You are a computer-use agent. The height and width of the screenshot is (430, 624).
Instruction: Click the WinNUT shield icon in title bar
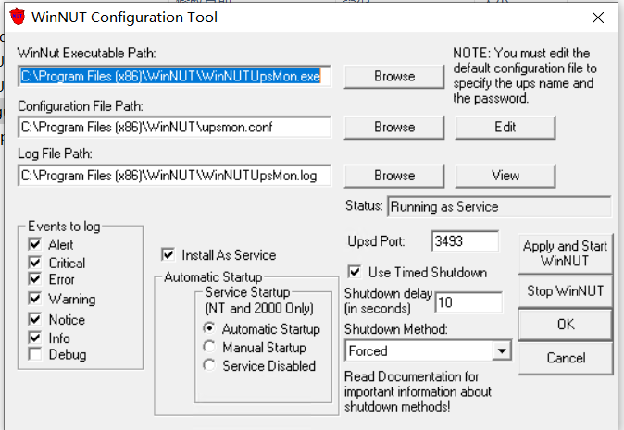(x=17, y=17)
